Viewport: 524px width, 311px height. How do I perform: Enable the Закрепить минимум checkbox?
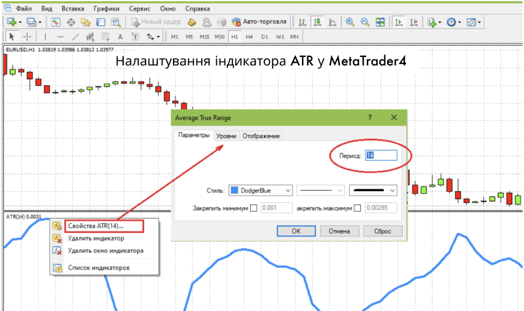point(253,208)
